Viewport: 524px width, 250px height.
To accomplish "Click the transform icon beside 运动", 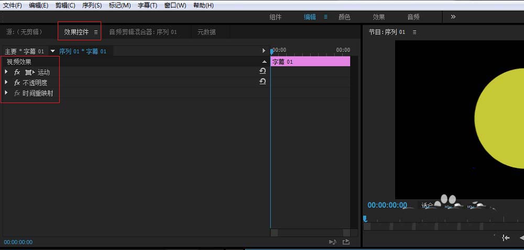I will click(30, 72).
